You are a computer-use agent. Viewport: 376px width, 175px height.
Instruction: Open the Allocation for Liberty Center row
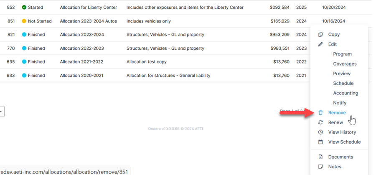[x=89, y=8]
